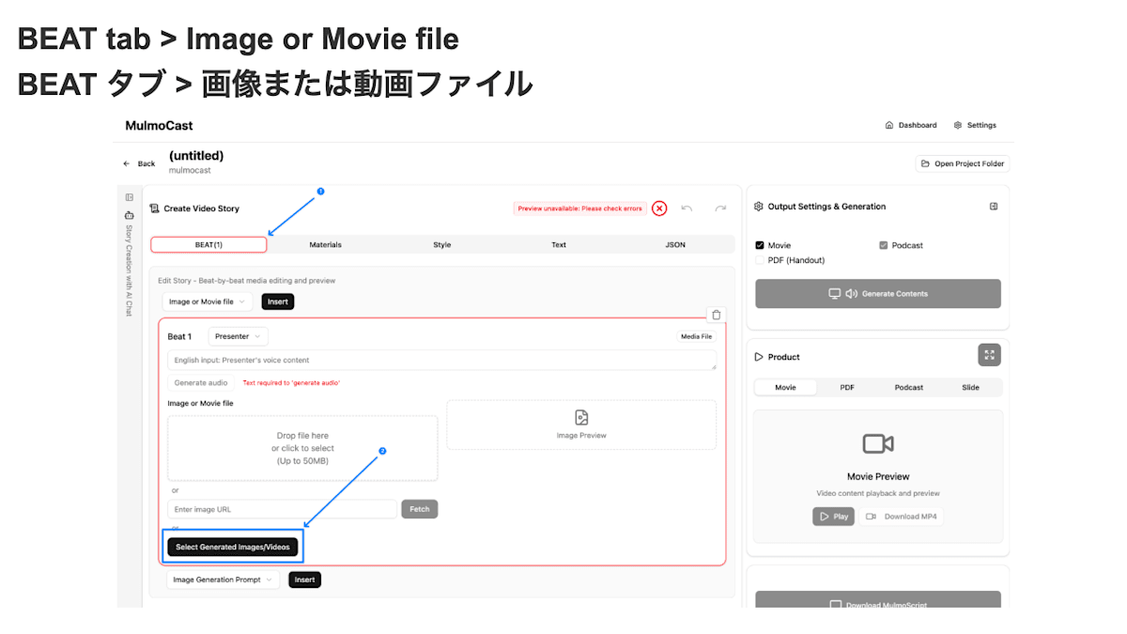
Task: Select the Slide product tab
Action: (x=971, y=387)
